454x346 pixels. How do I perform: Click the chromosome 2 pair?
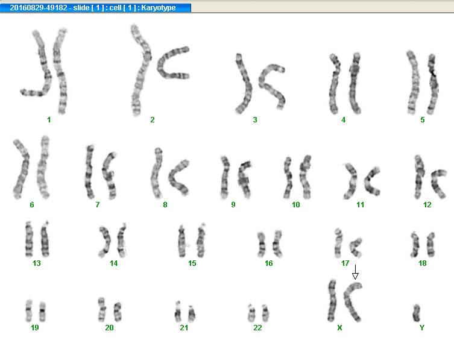coord(160,70)
